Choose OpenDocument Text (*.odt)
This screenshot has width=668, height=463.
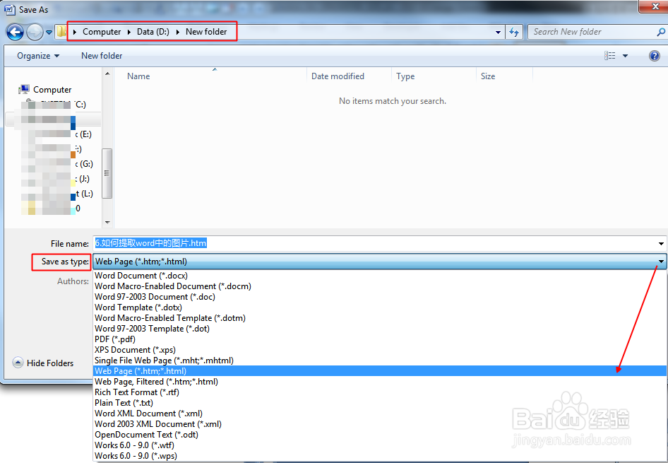point(380,435)
